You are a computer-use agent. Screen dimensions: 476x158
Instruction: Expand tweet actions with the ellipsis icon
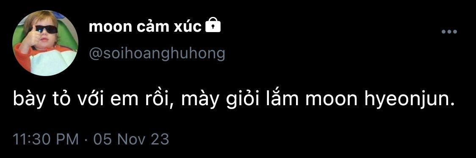coord(449,32)
